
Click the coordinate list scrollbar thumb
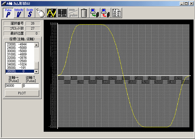tap(36, 66)
